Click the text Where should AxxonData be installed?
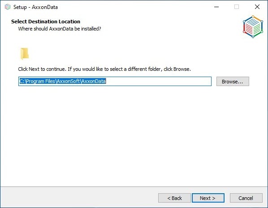Screen dimensions: 268x208 coord(60,29)
